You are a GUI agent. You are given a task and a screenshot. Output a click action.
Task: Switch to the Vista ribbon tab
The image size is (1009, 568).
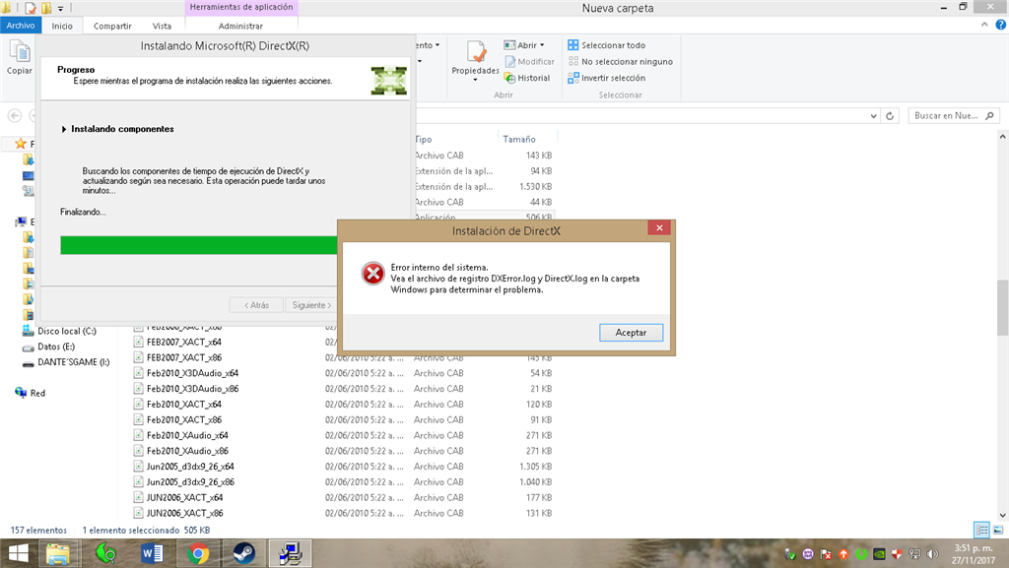[x=162, y=26]
